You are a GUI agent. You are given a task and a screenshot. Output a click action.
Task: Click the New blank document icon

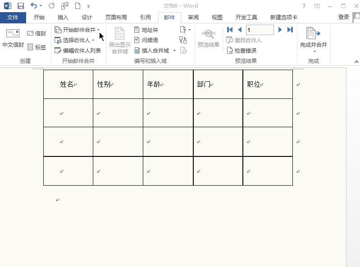(x=77, y=6)
